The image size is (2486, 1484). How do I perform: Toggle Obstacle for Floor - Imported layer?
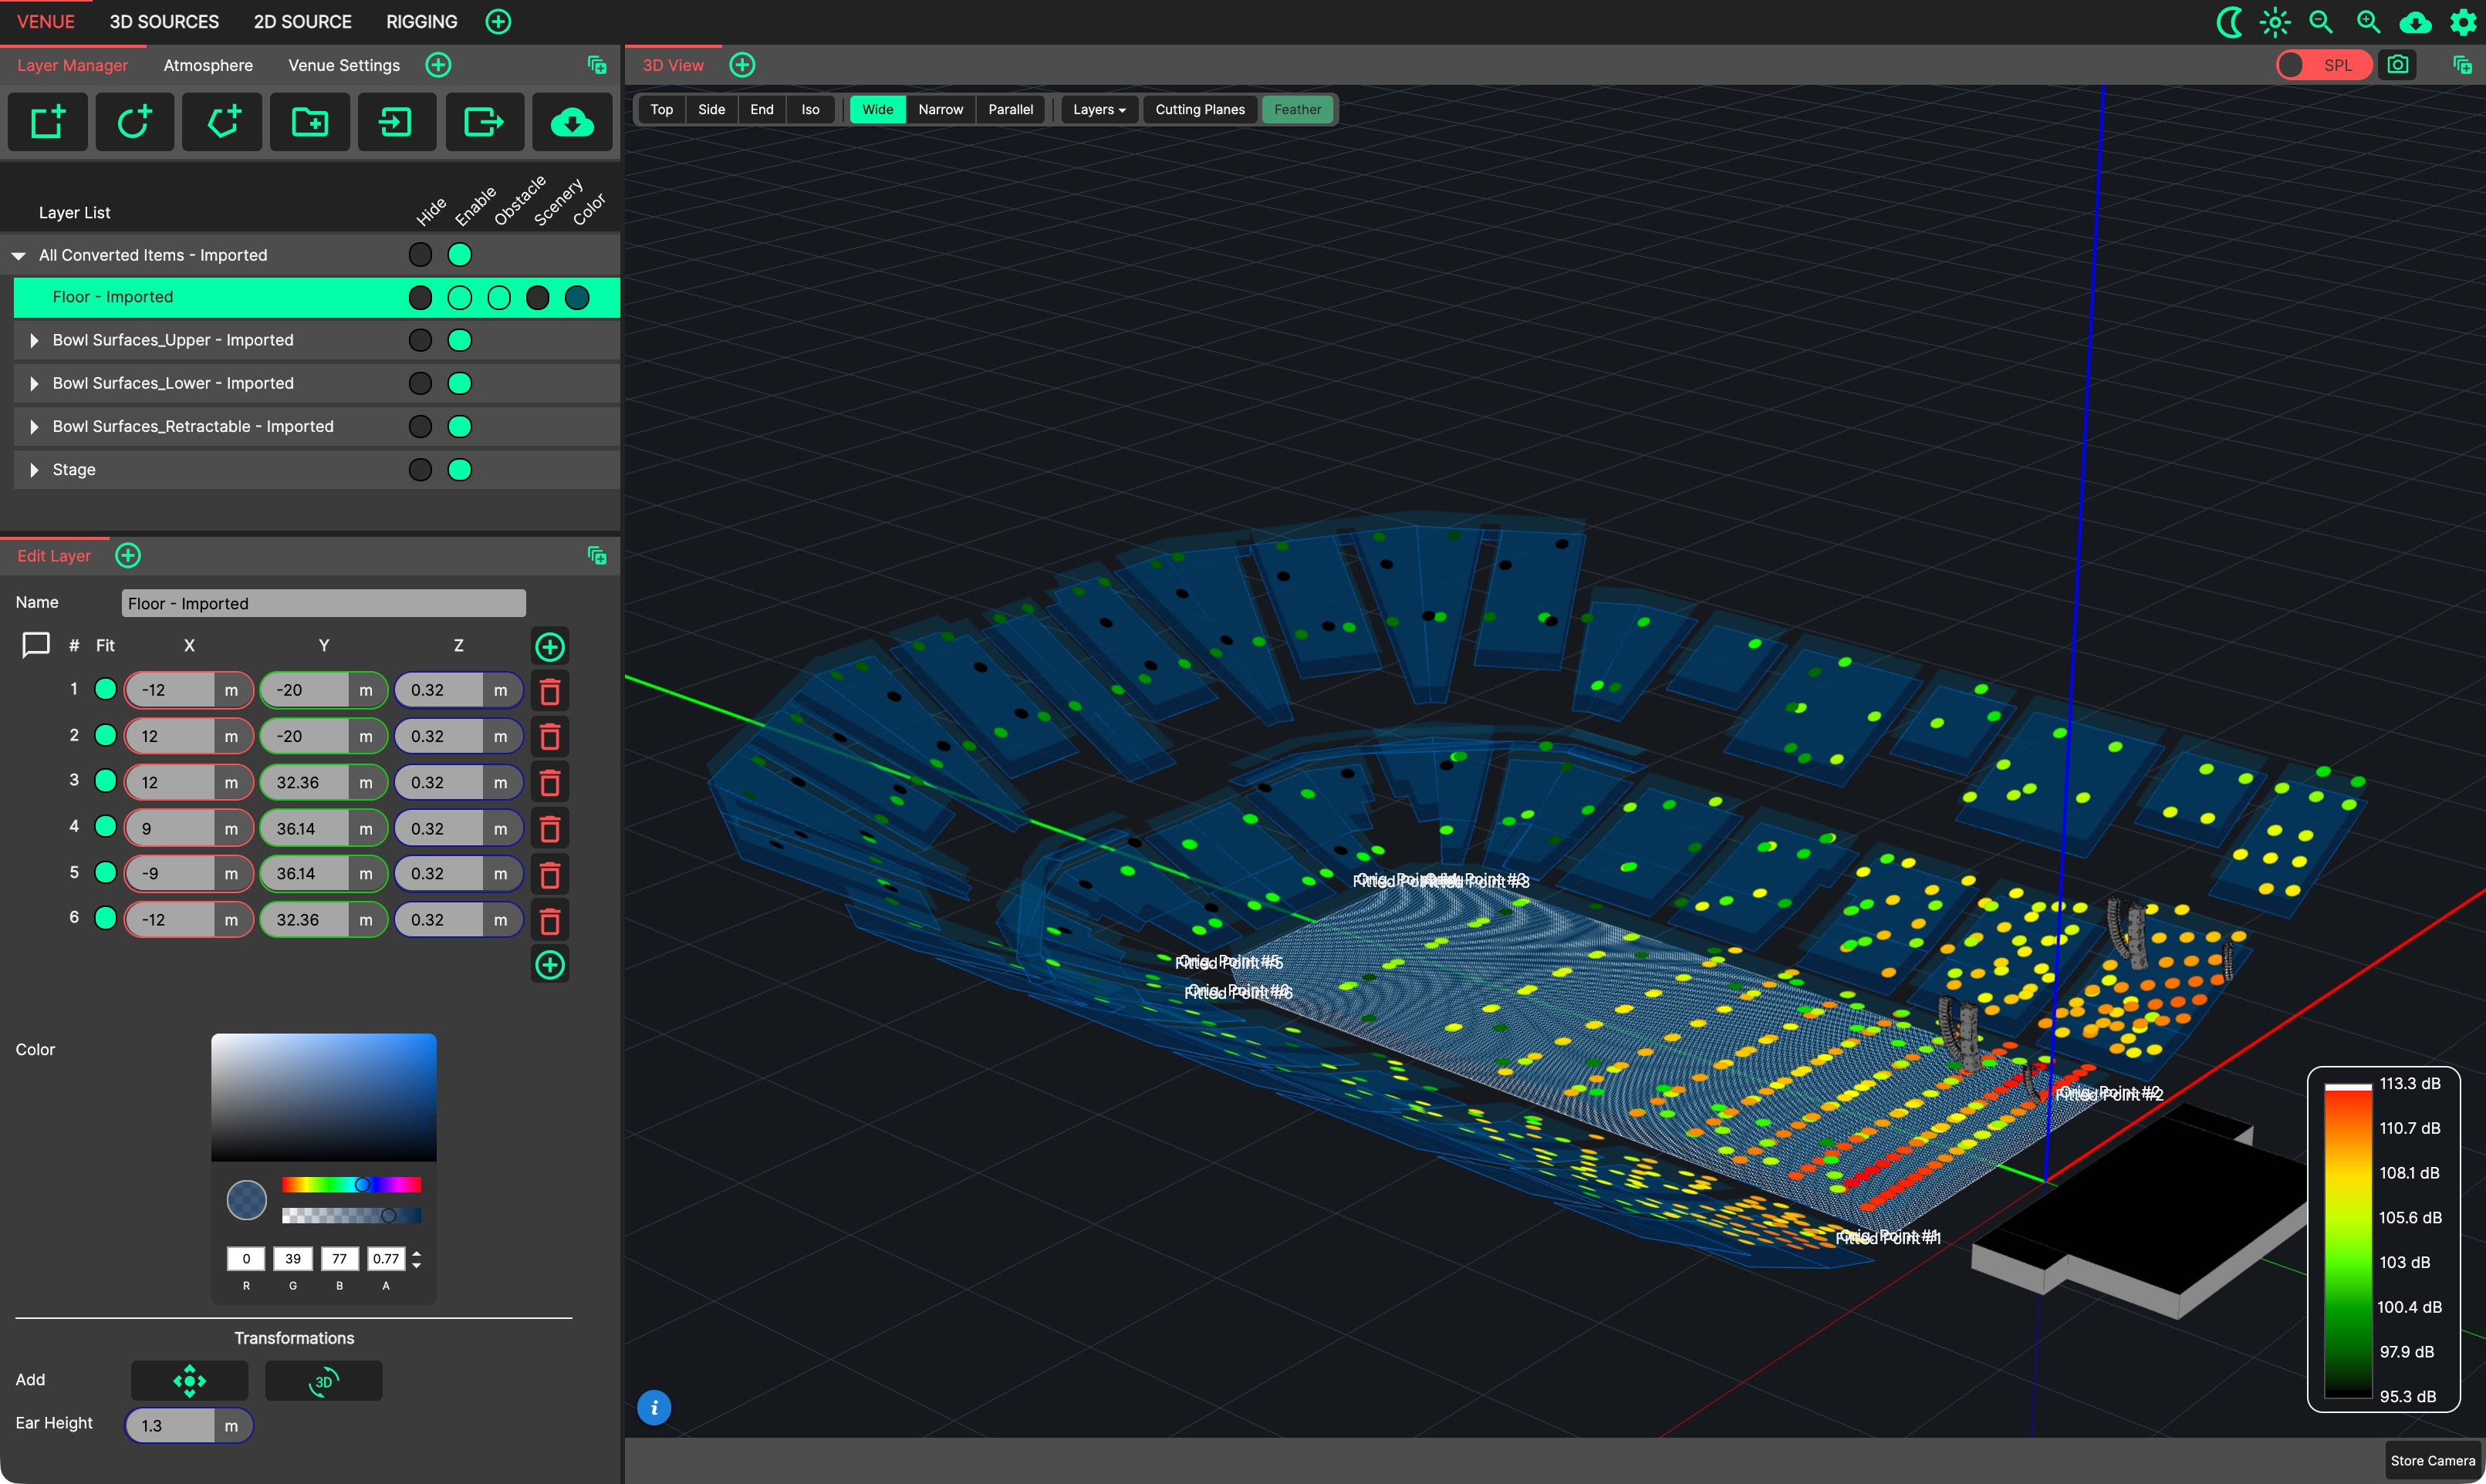[x=499, y=298]
